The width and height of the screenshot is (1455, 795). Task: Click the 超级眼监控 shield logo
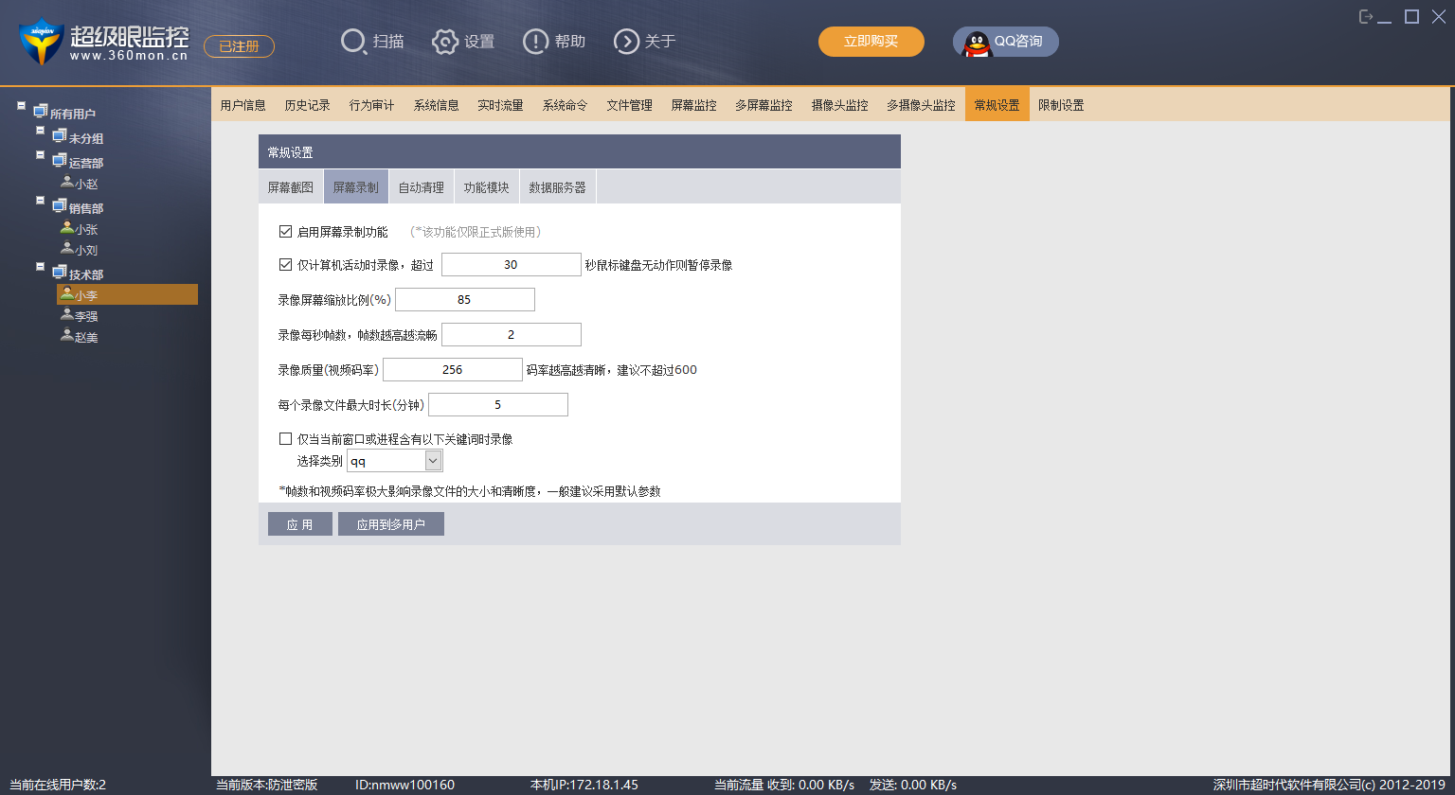pyautogui.click(x=40, y=42)
